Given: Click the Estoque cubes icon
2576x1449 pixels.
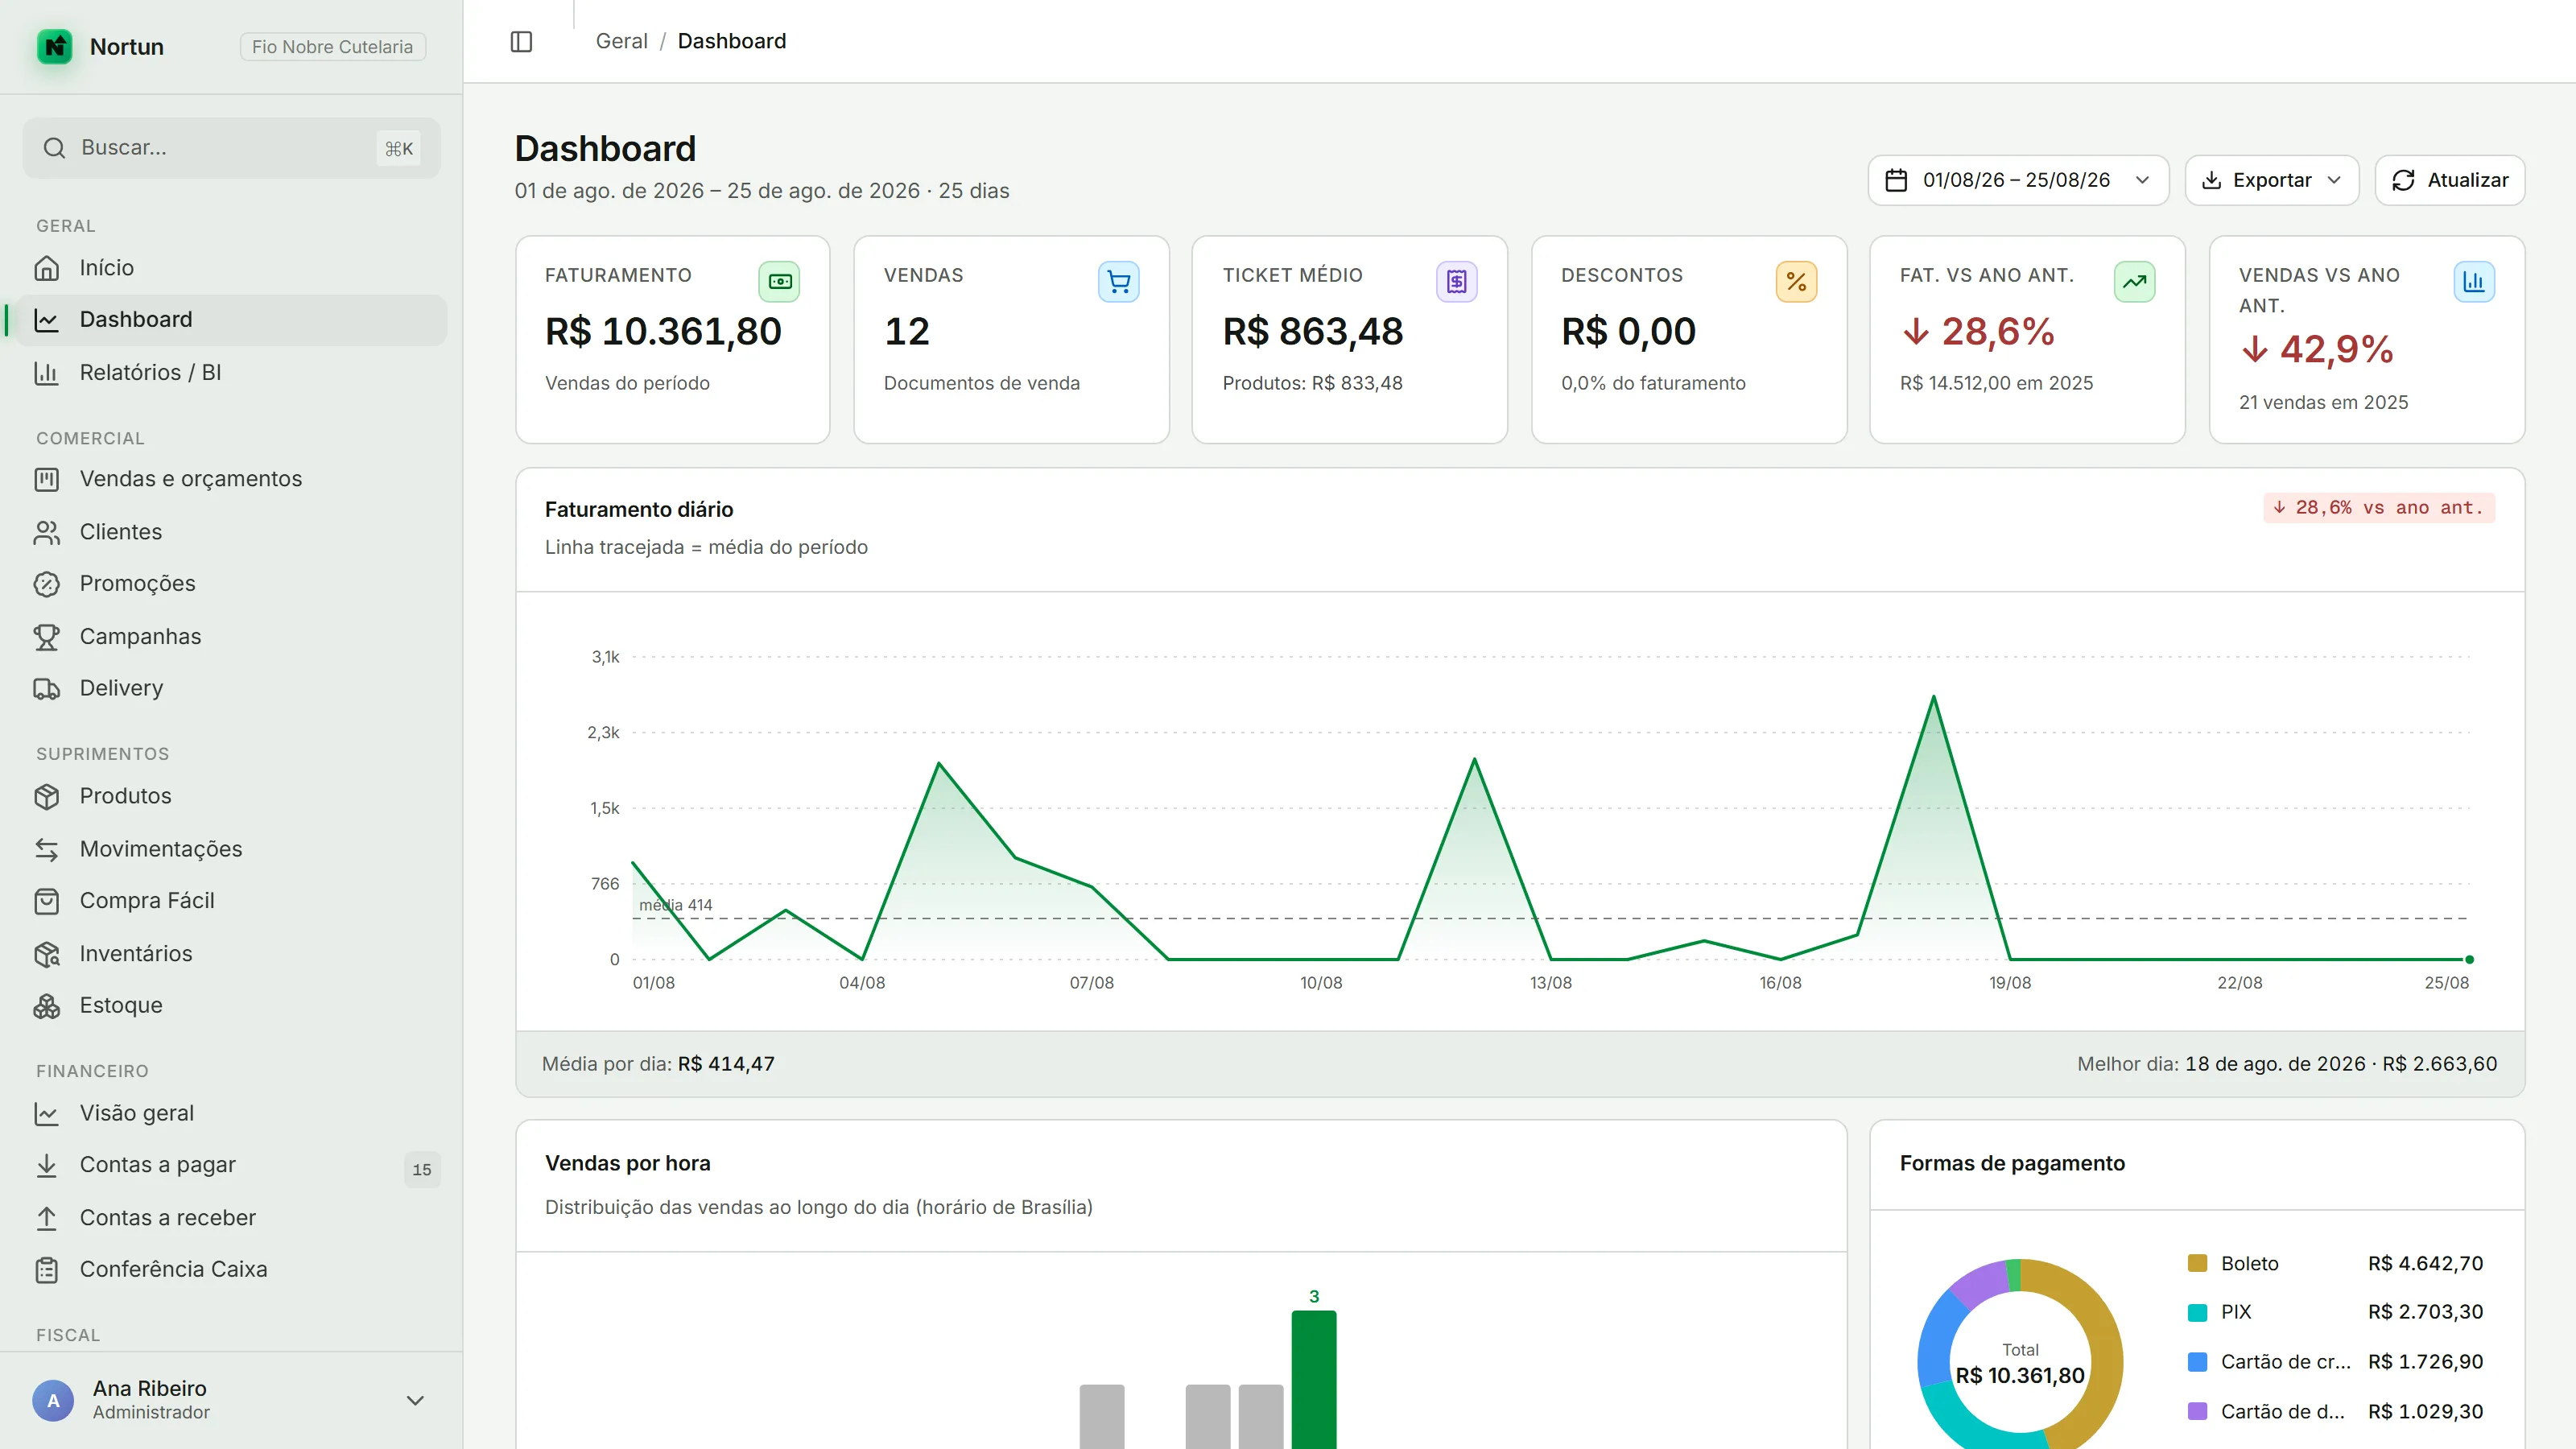Looking at the screenshot, I should click(x=46, y=1006).
